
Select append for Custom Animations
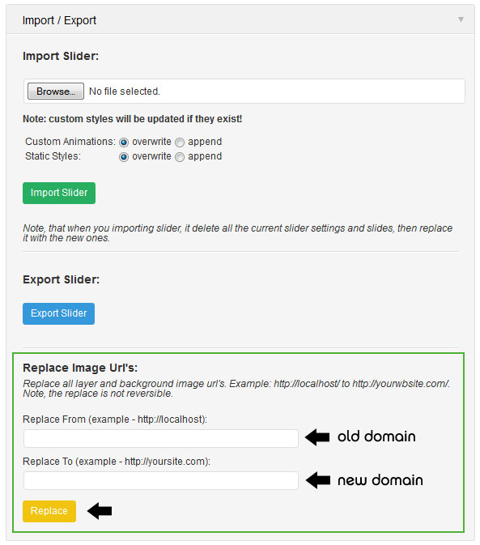click(x=180, y=143)
